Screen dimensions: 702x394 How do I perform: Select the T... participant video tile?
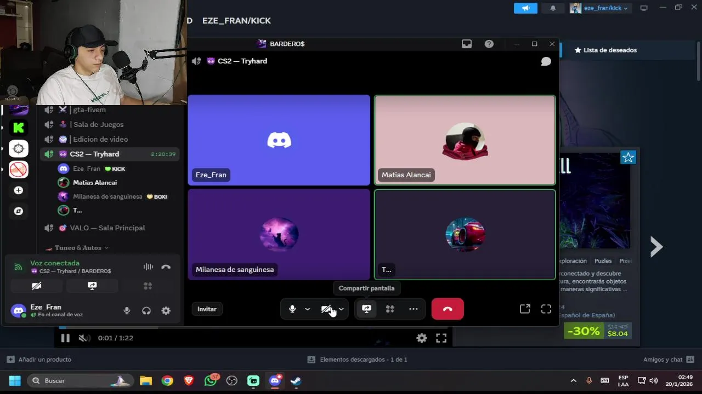[465, 234]
